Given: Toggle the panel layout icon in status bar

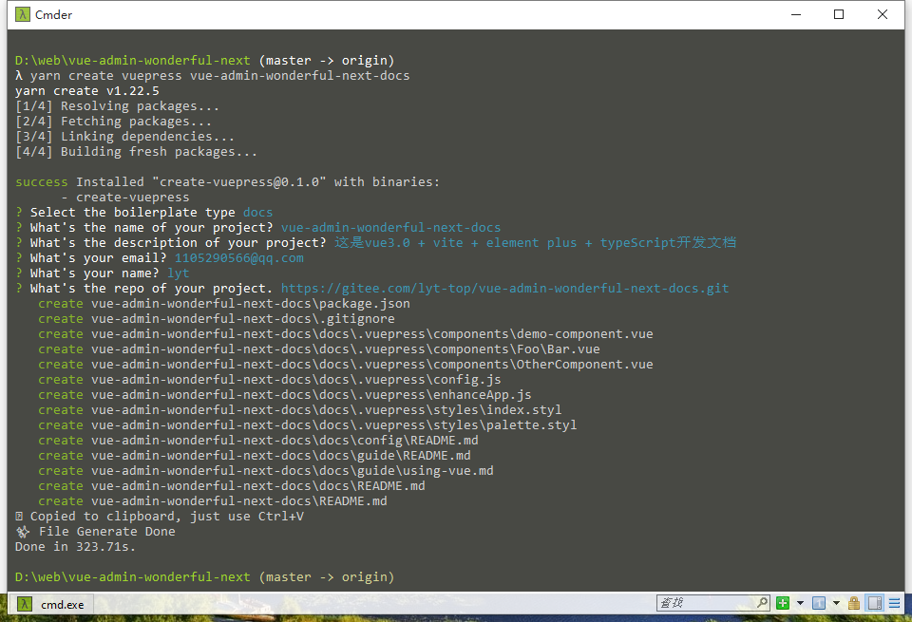Looking at the screenshot, I should coord(874,603).
